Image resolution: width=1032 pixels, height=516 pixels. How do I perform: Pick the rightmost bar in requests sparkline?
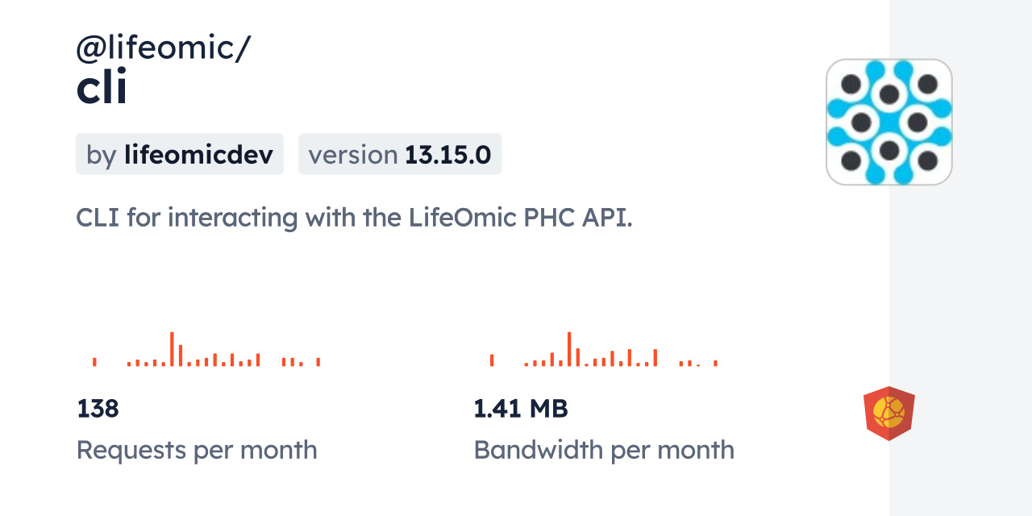318,362
